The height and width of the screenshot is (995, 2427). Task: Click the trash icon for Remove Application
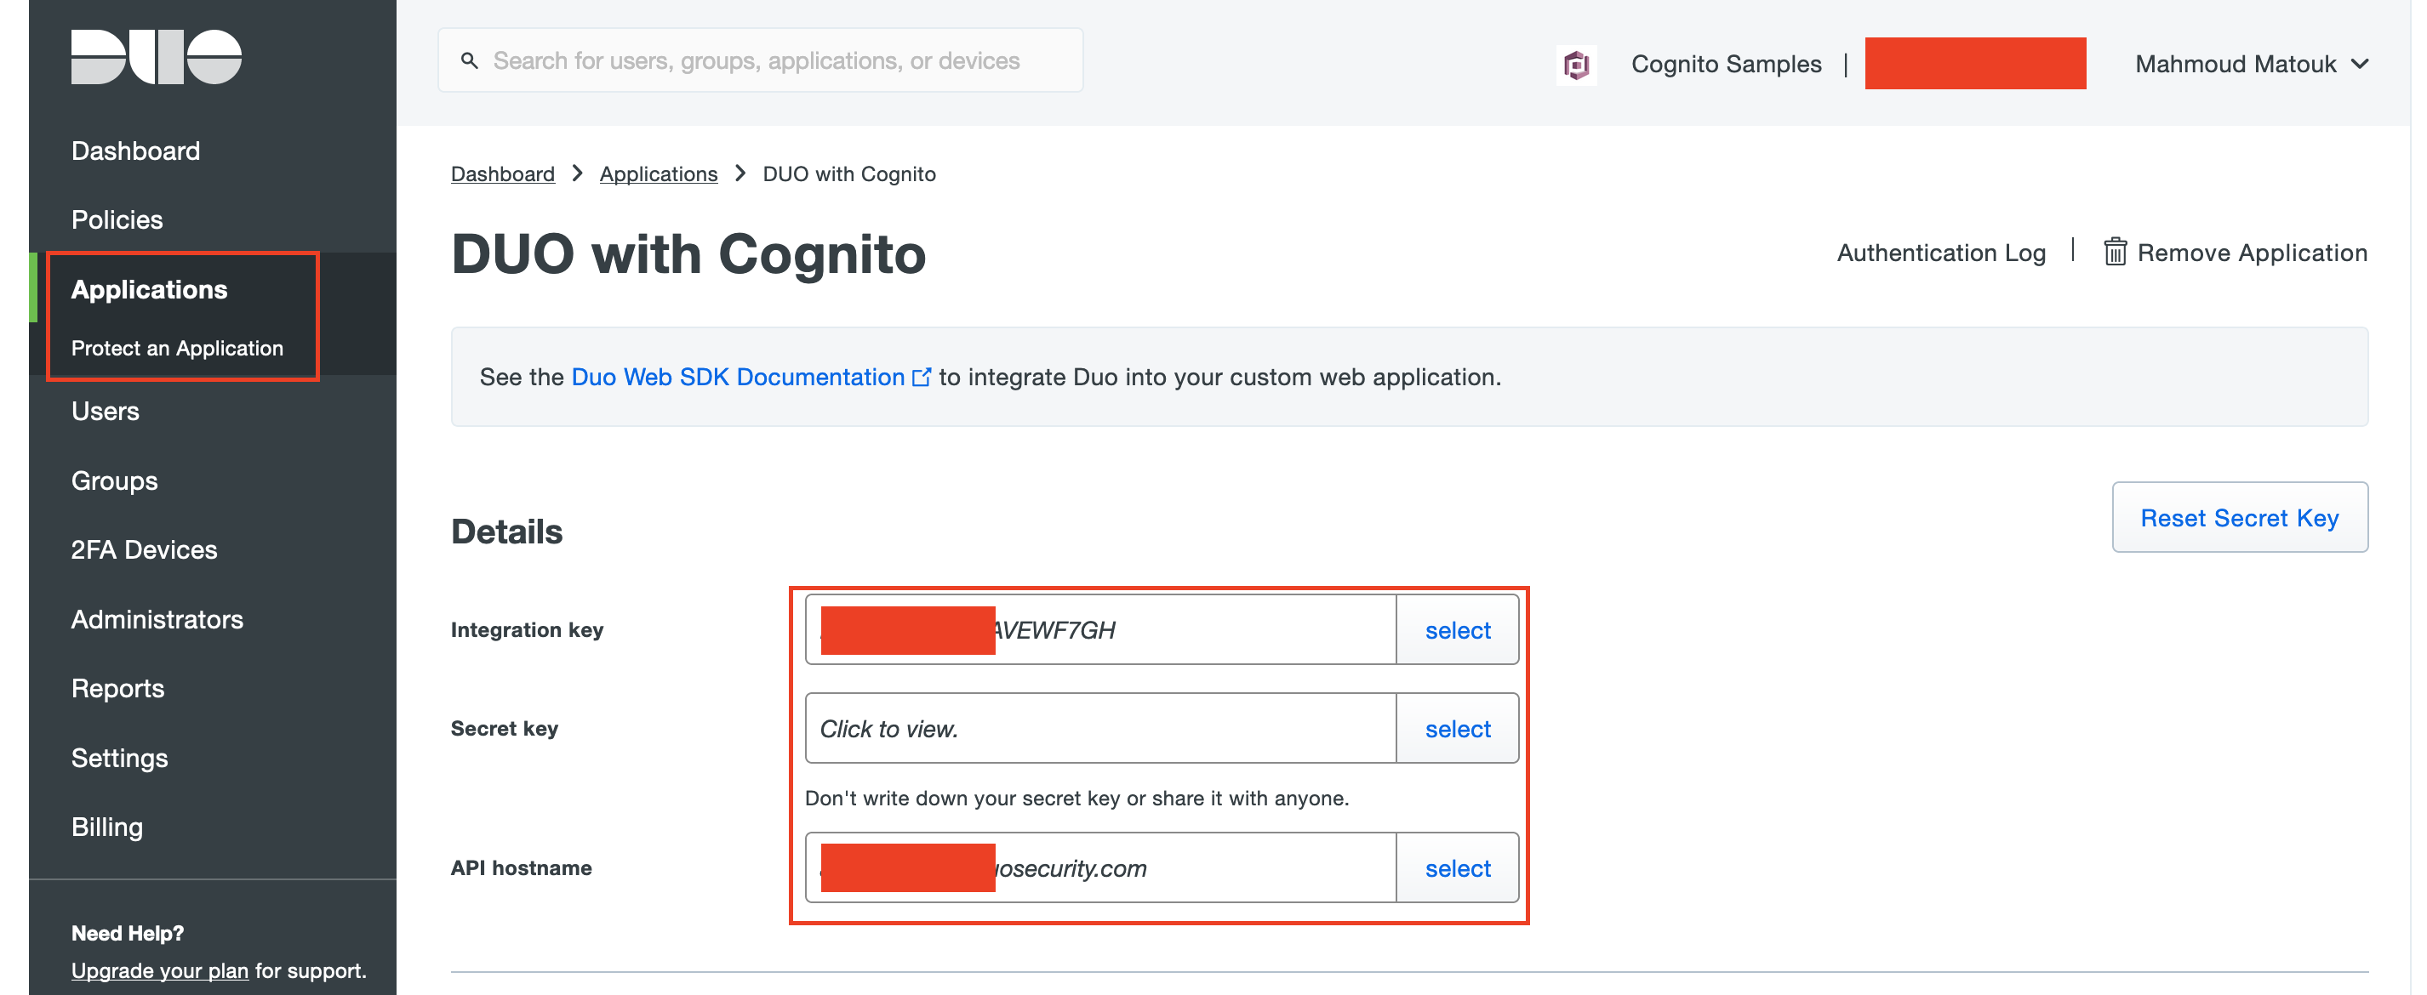pyautogui.click(x=2116, y=252)
